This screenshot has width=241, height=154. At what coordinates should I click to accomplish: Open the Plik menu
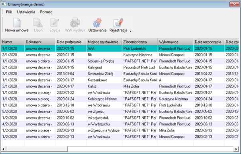click(x=9, y=12)
